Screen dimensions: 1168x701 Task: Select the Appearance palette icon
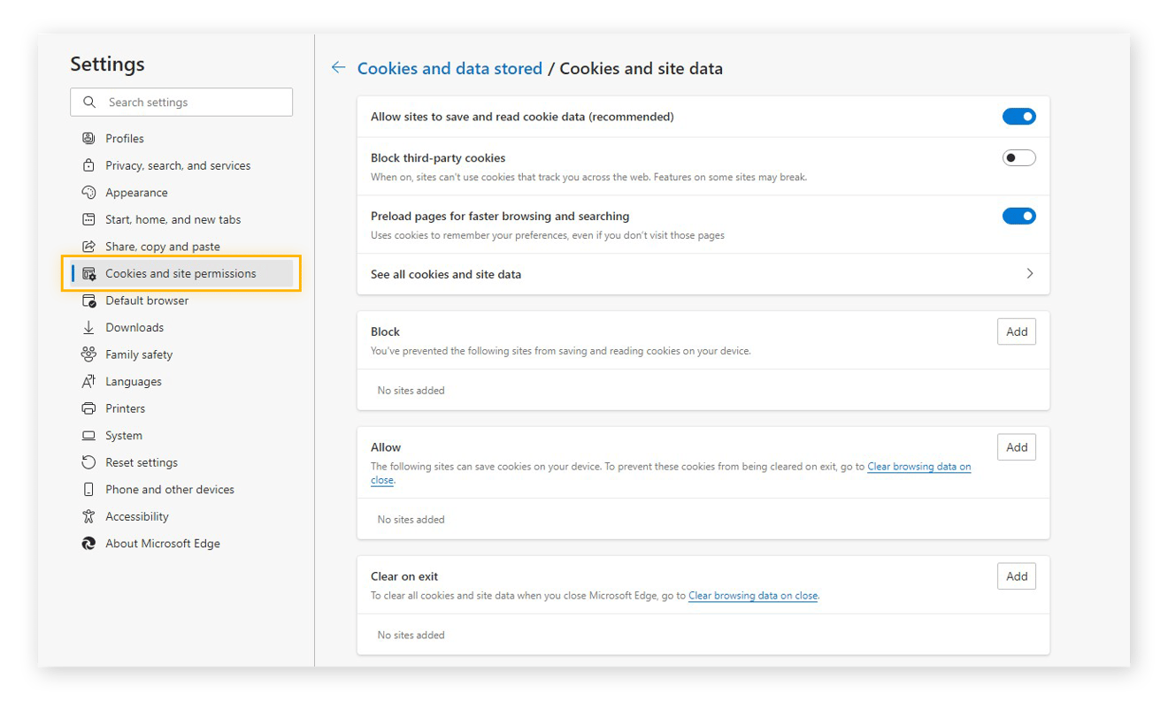click(88, 193)
